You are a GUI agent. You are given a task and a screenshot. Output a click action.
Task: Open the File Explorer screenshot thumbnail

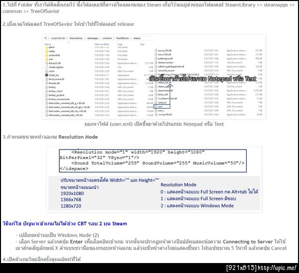pyautogui.click(x=154, y=77)
